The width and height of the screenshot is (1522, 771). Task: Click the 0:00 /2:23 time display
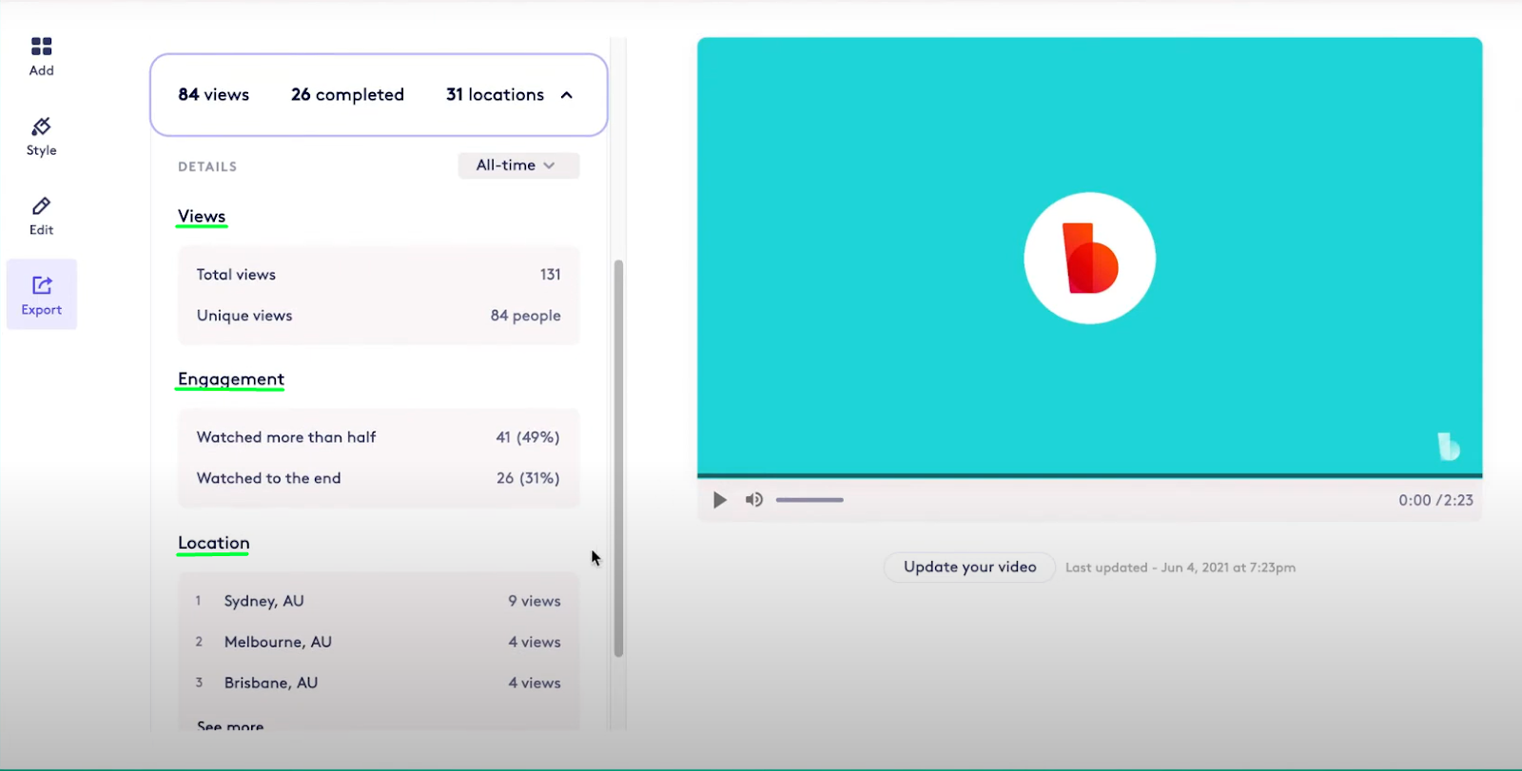1435,500
